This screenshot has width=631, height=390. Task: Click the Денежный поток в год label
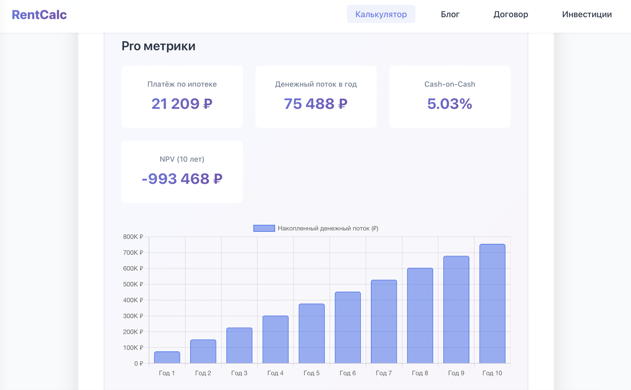pyautogui.click(x=316, y=84)
